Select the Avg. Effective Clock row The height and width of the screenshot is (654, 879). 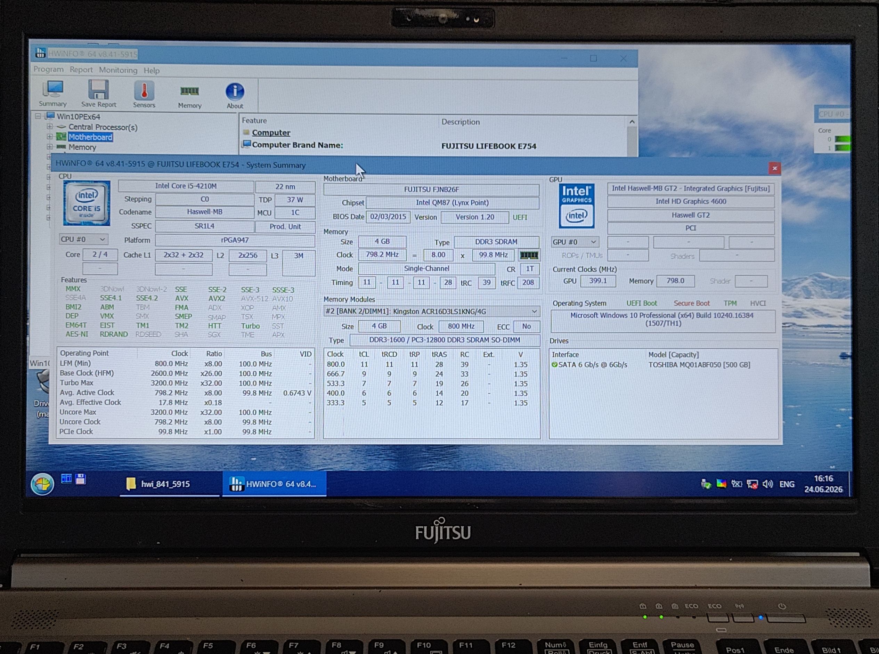click(x=186, y=403)
